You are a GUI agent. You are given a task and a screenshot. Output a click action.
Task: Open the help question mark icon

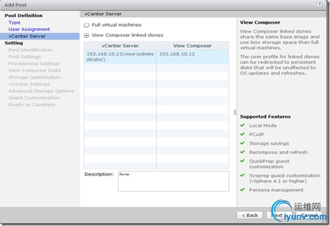click(319, 5)
